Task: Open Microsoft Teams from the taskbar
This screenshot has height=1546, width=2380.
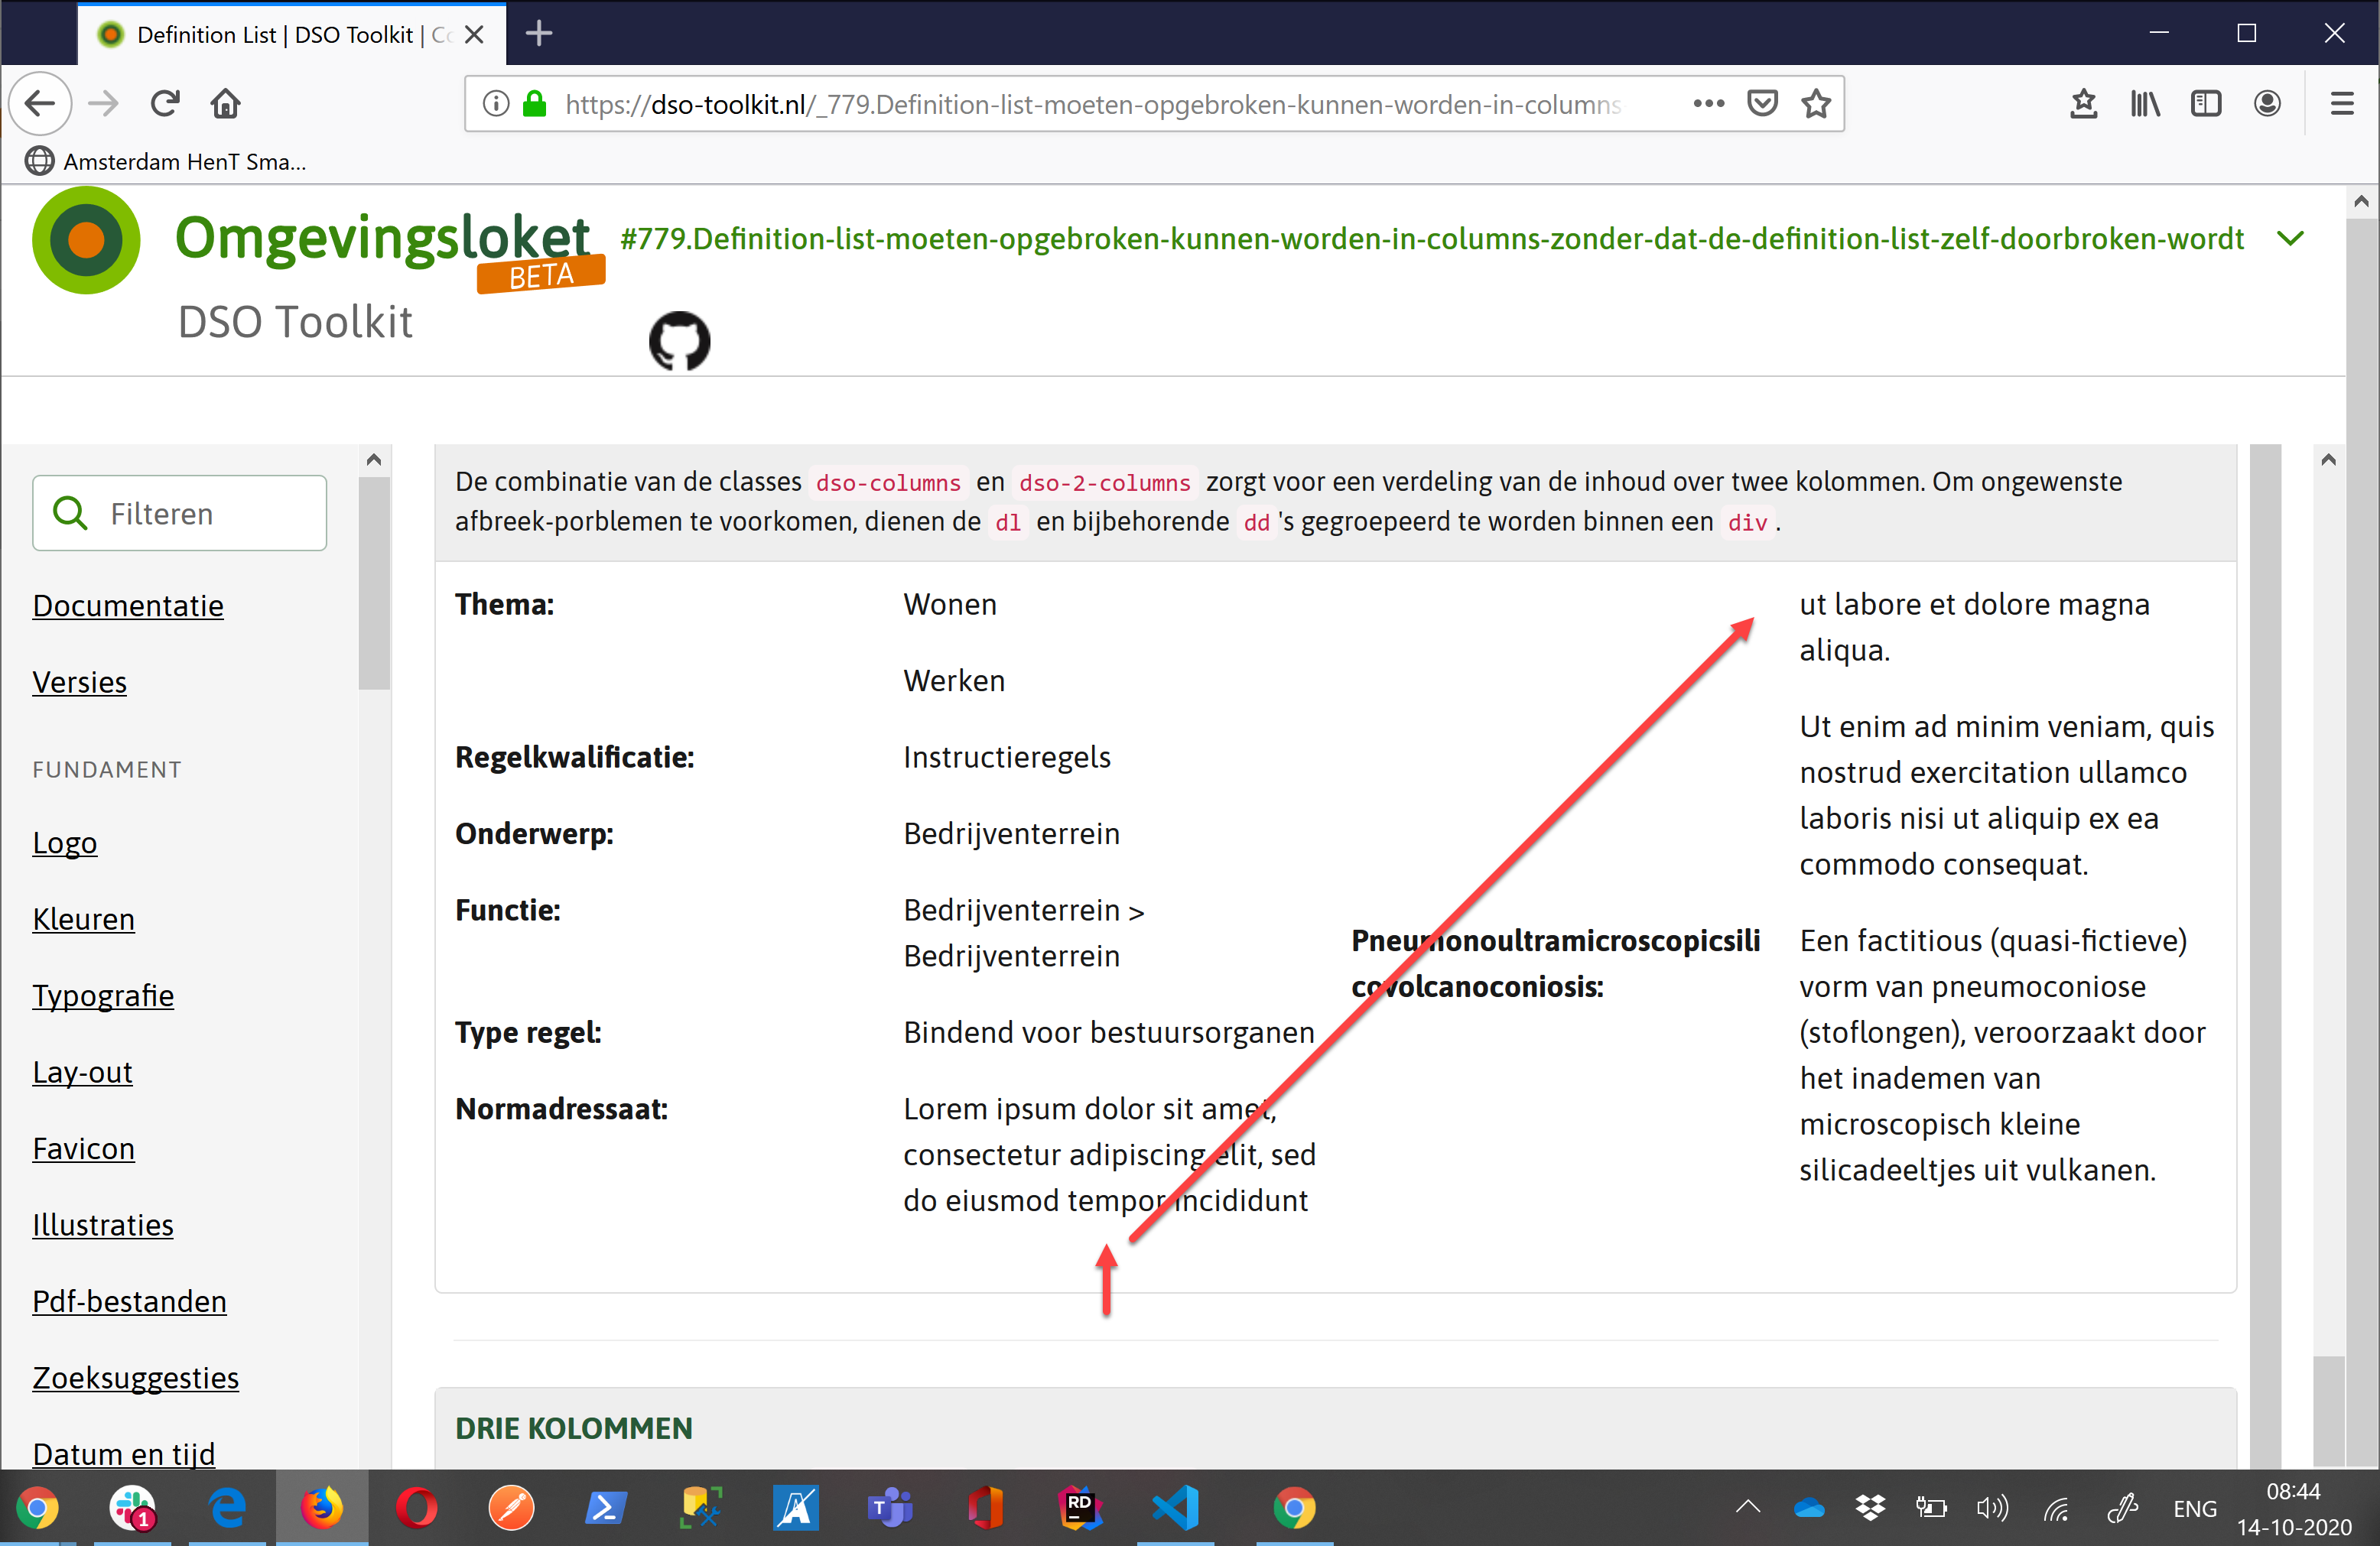Action: click(890, 1508)
